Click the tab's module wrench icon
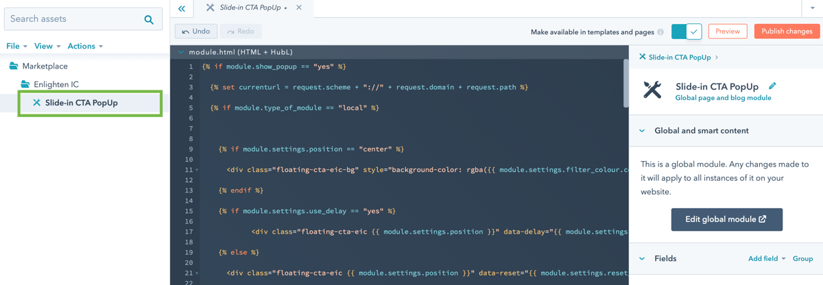The image size is (823, 285). (210, 8)
